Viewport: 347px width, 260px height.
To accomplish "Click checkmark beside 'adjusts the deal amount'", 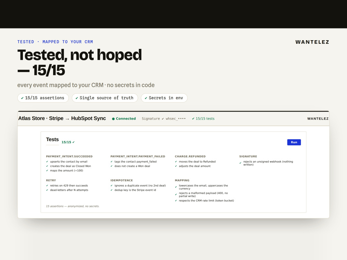I will (x=176, y=166).
